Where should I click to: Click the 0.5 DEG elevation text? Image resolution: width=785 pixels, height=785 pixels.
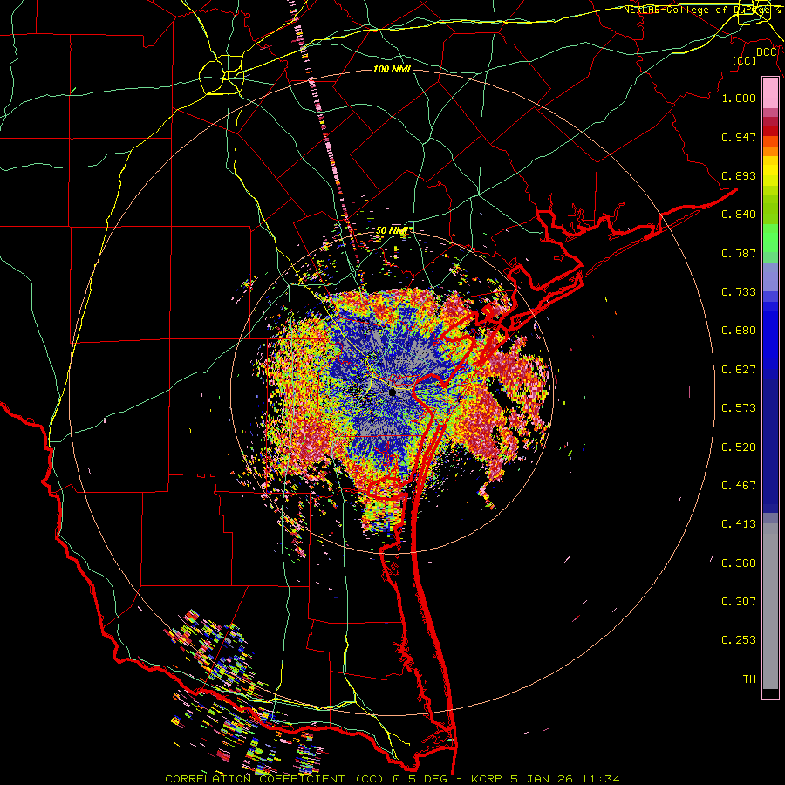(420, 779)
